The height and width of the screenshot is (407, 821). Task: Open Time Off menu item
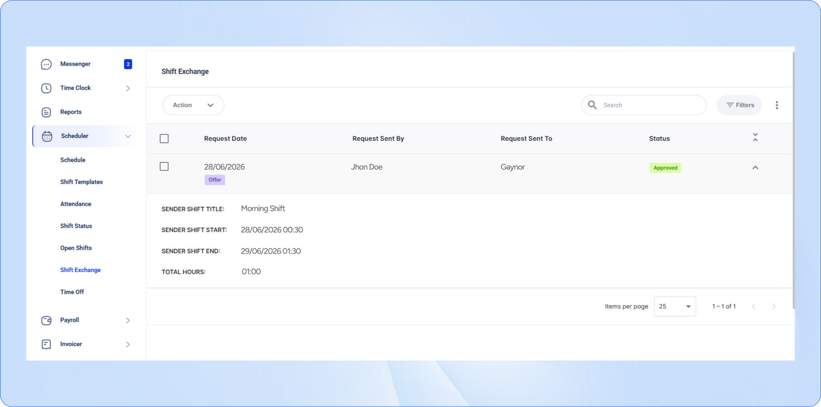coord(72,292)
